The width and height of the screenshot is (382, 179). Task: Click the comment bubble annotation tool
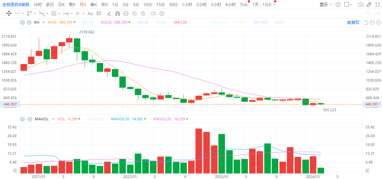99,13
